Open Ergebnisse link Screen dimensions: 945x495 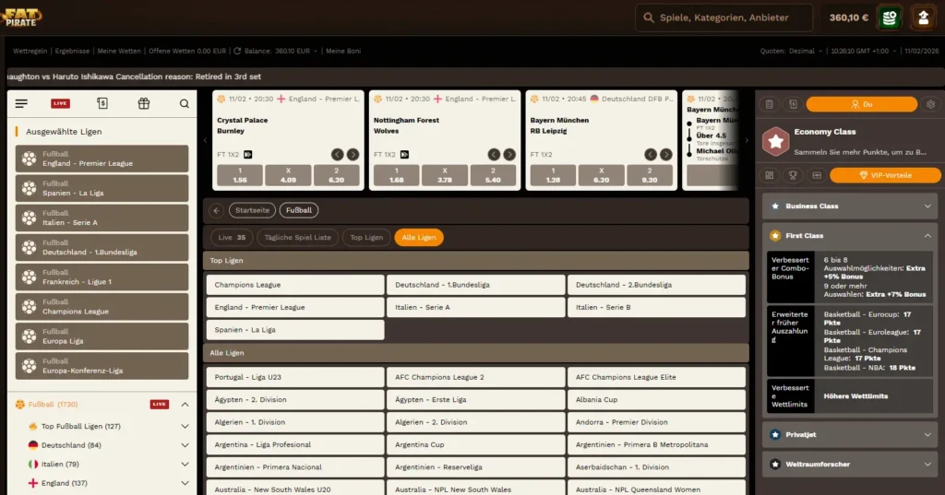click(x=72, y=52)
